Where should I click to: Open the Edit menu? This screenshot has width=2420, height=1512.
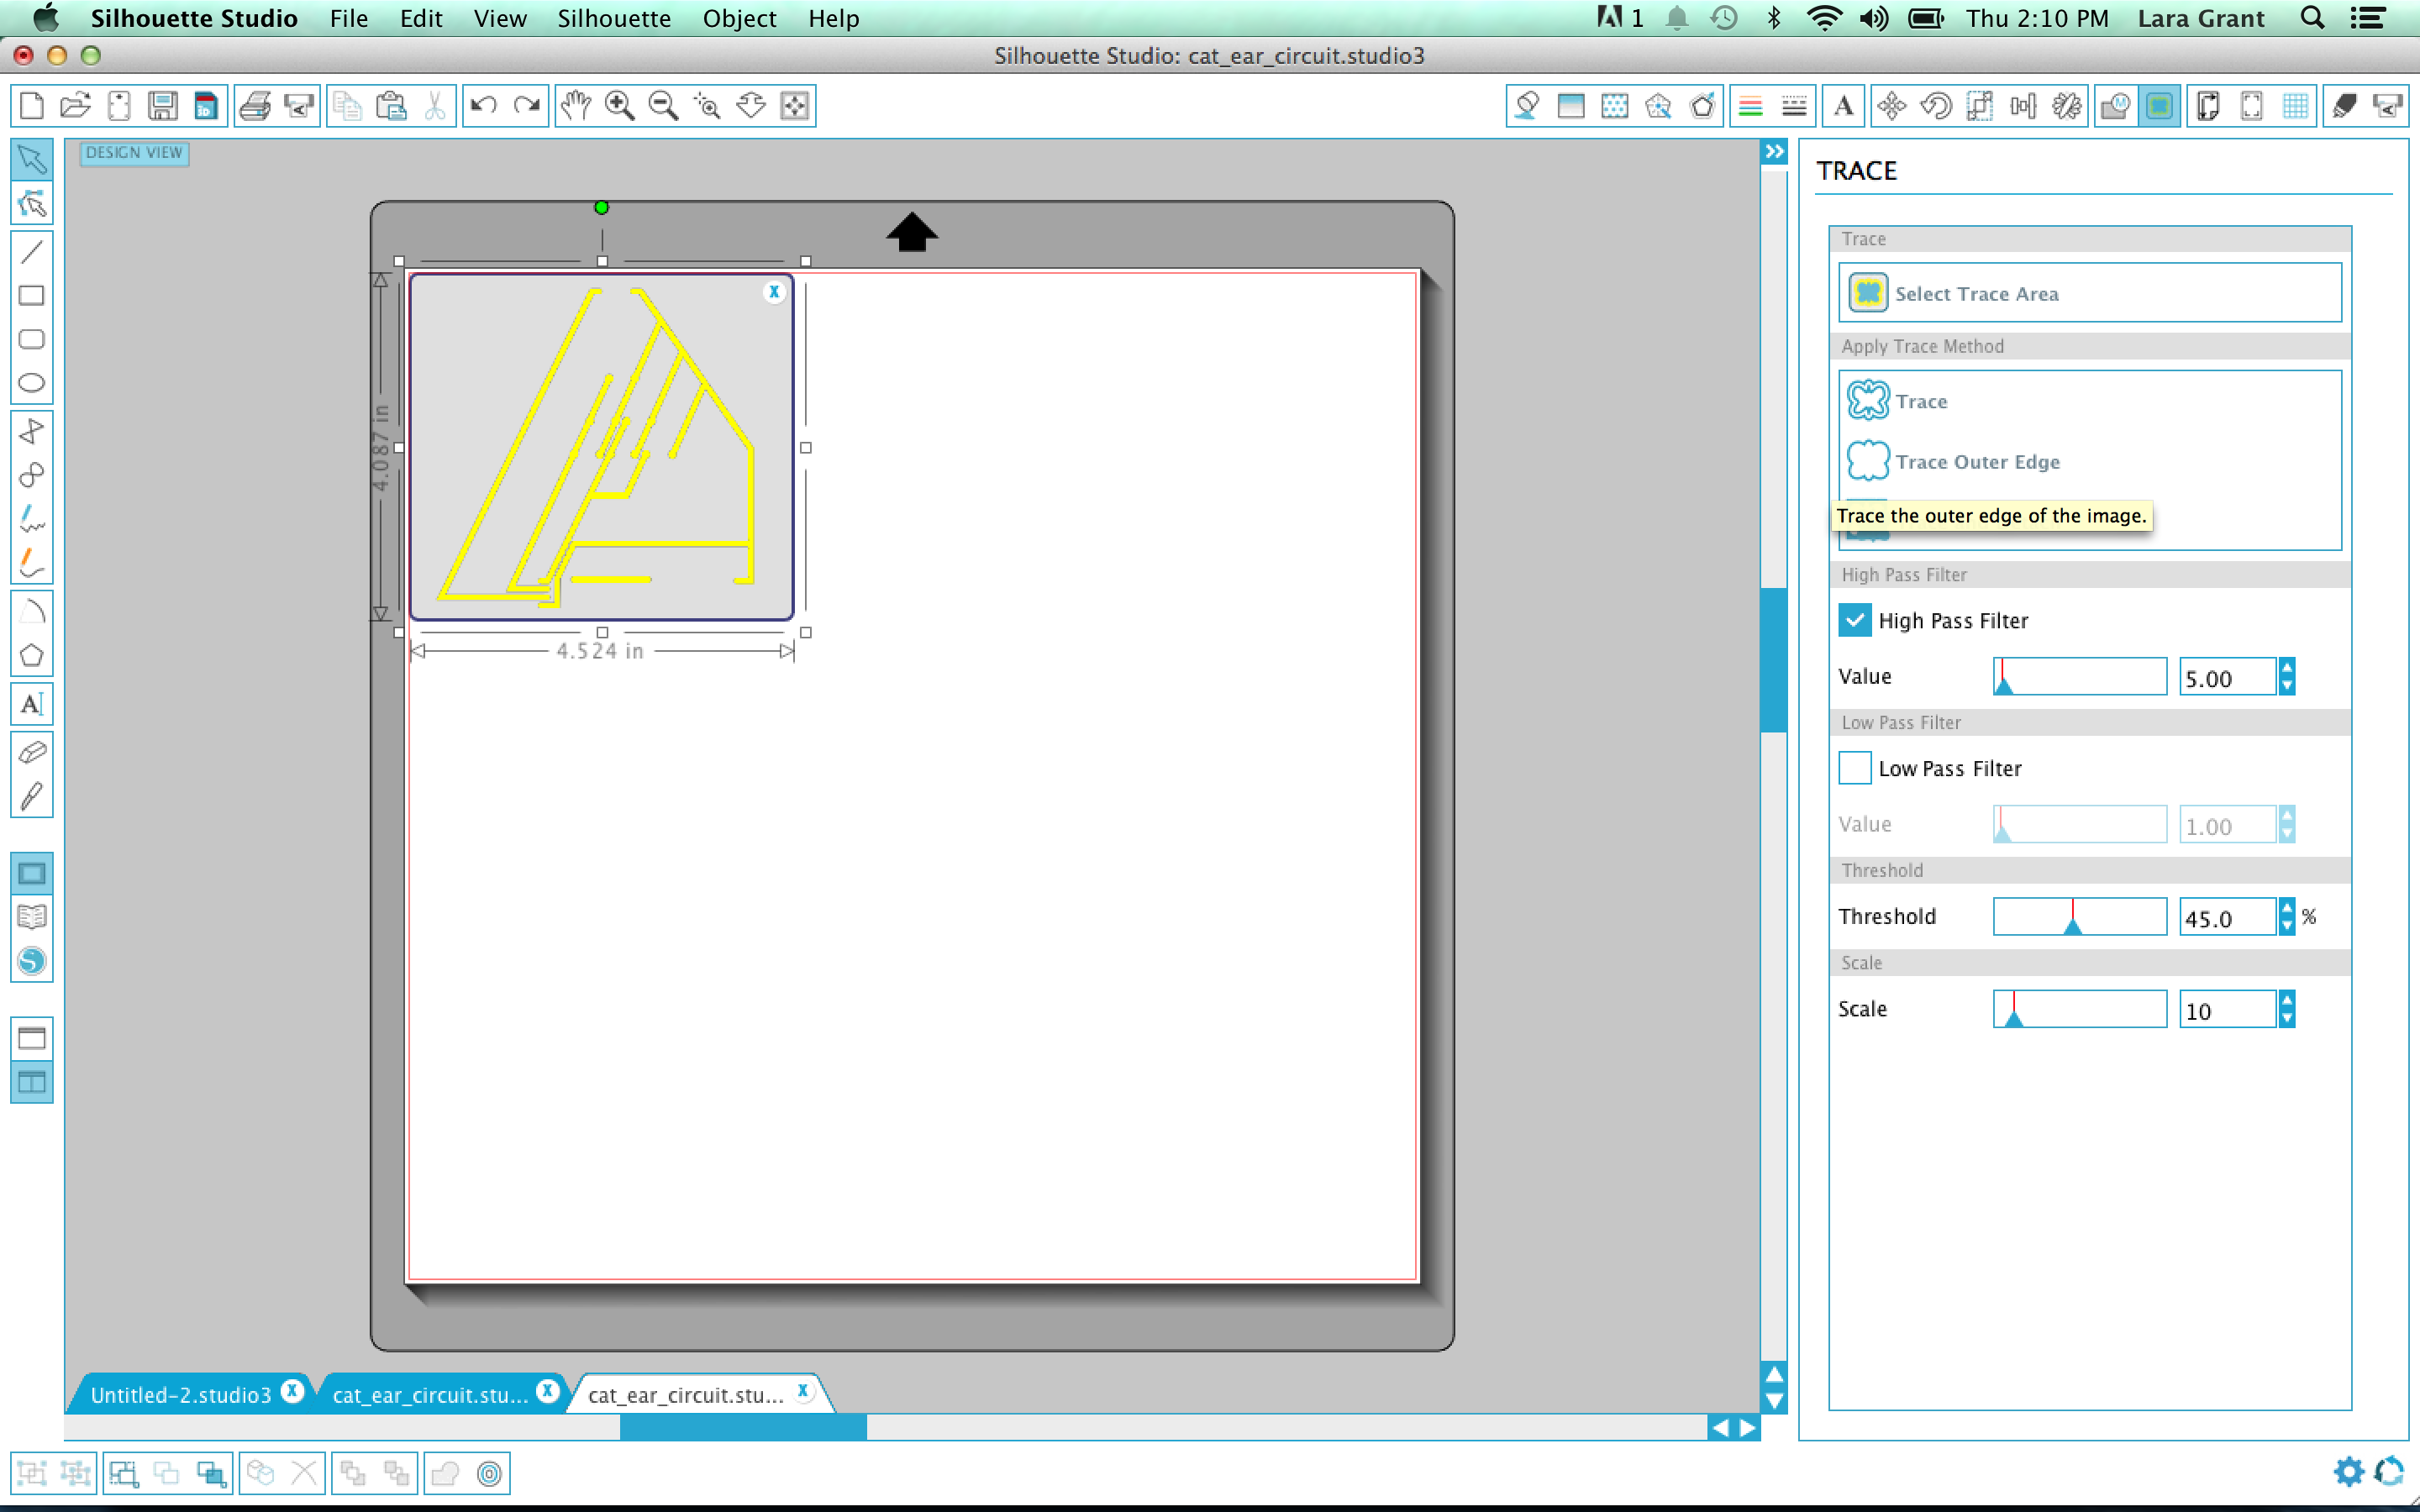point(421,18)
